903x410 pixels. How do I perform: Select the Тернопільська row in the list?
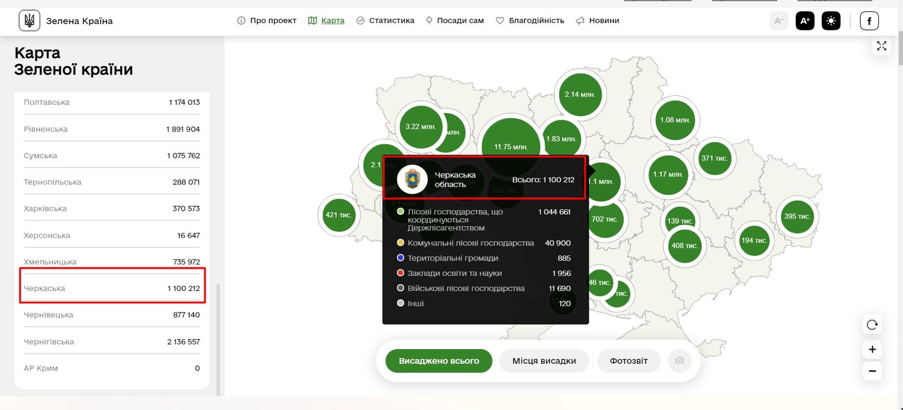(x=112, y=182)
